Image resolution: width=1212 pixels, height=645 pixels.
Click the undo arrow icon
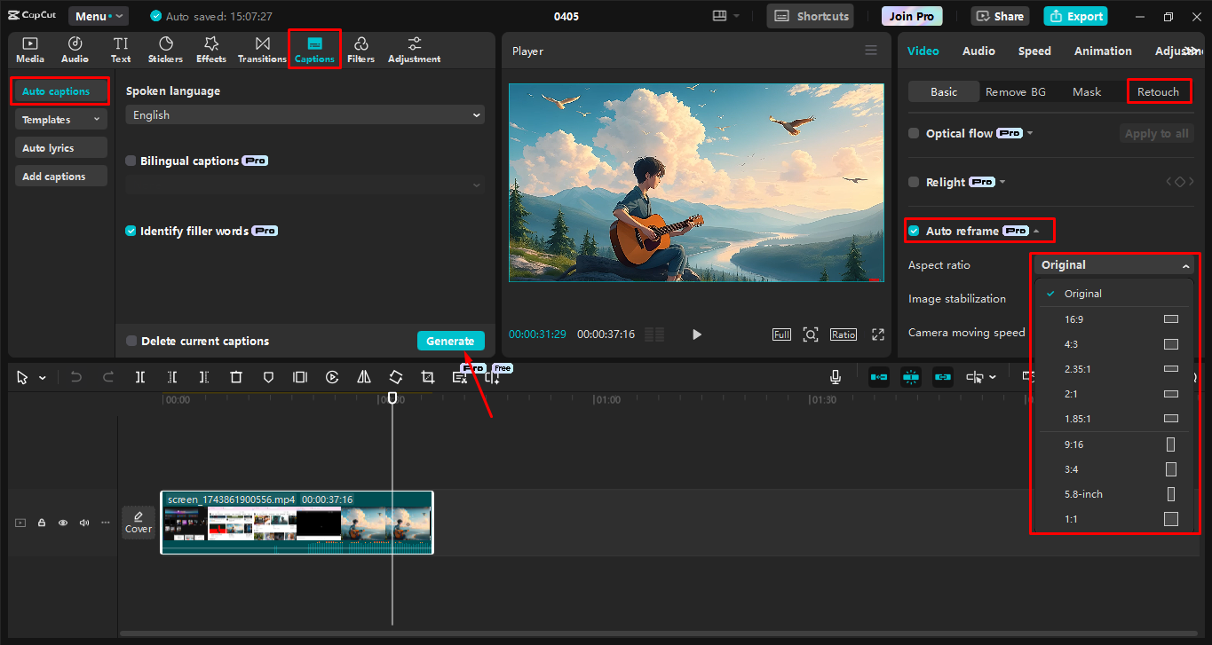pyautogui.click(x=76, y=377)
